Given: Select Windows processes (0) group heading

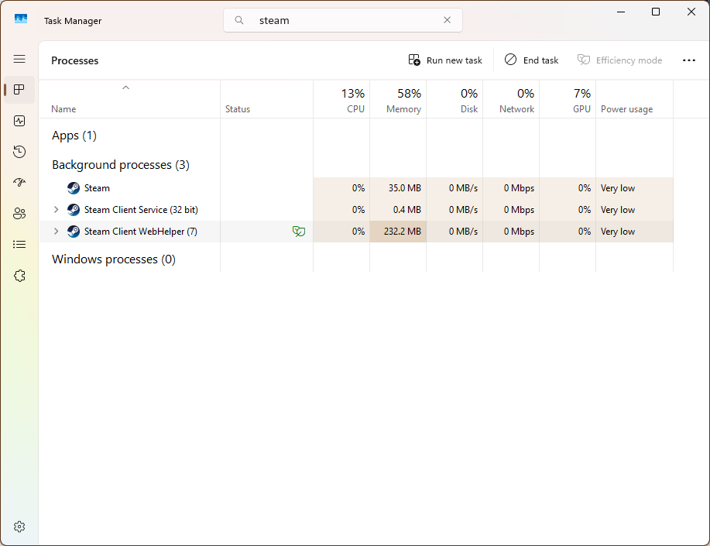Looking at the screenshot, I should pos(114,259).
